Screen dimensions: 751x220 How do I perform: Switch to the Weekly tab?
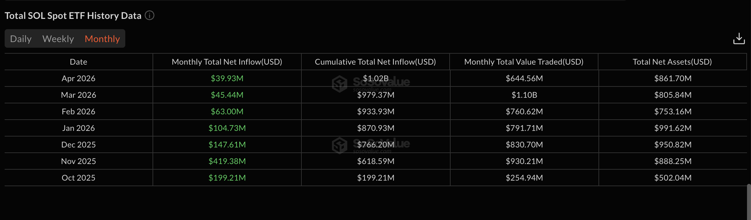(58, 39)
